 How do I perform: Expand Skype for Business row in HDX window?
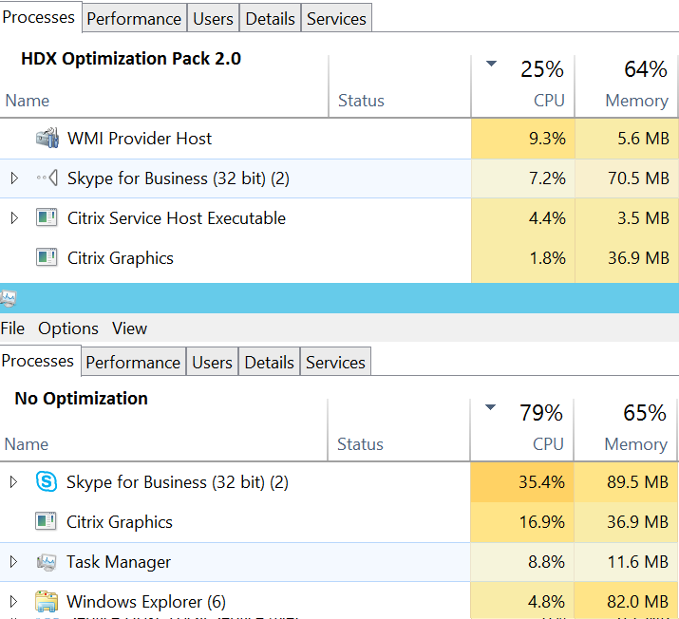click(x=14, y=178)
